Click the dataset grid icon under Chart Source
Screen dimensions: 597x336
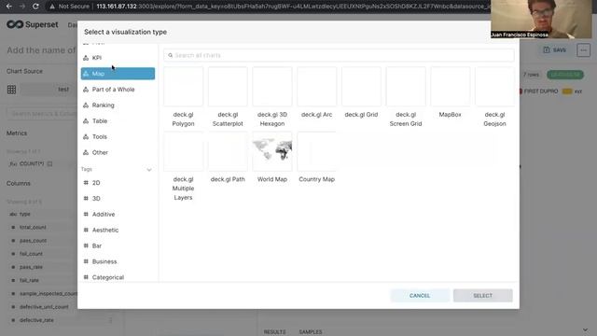click(x=11, y=90)
